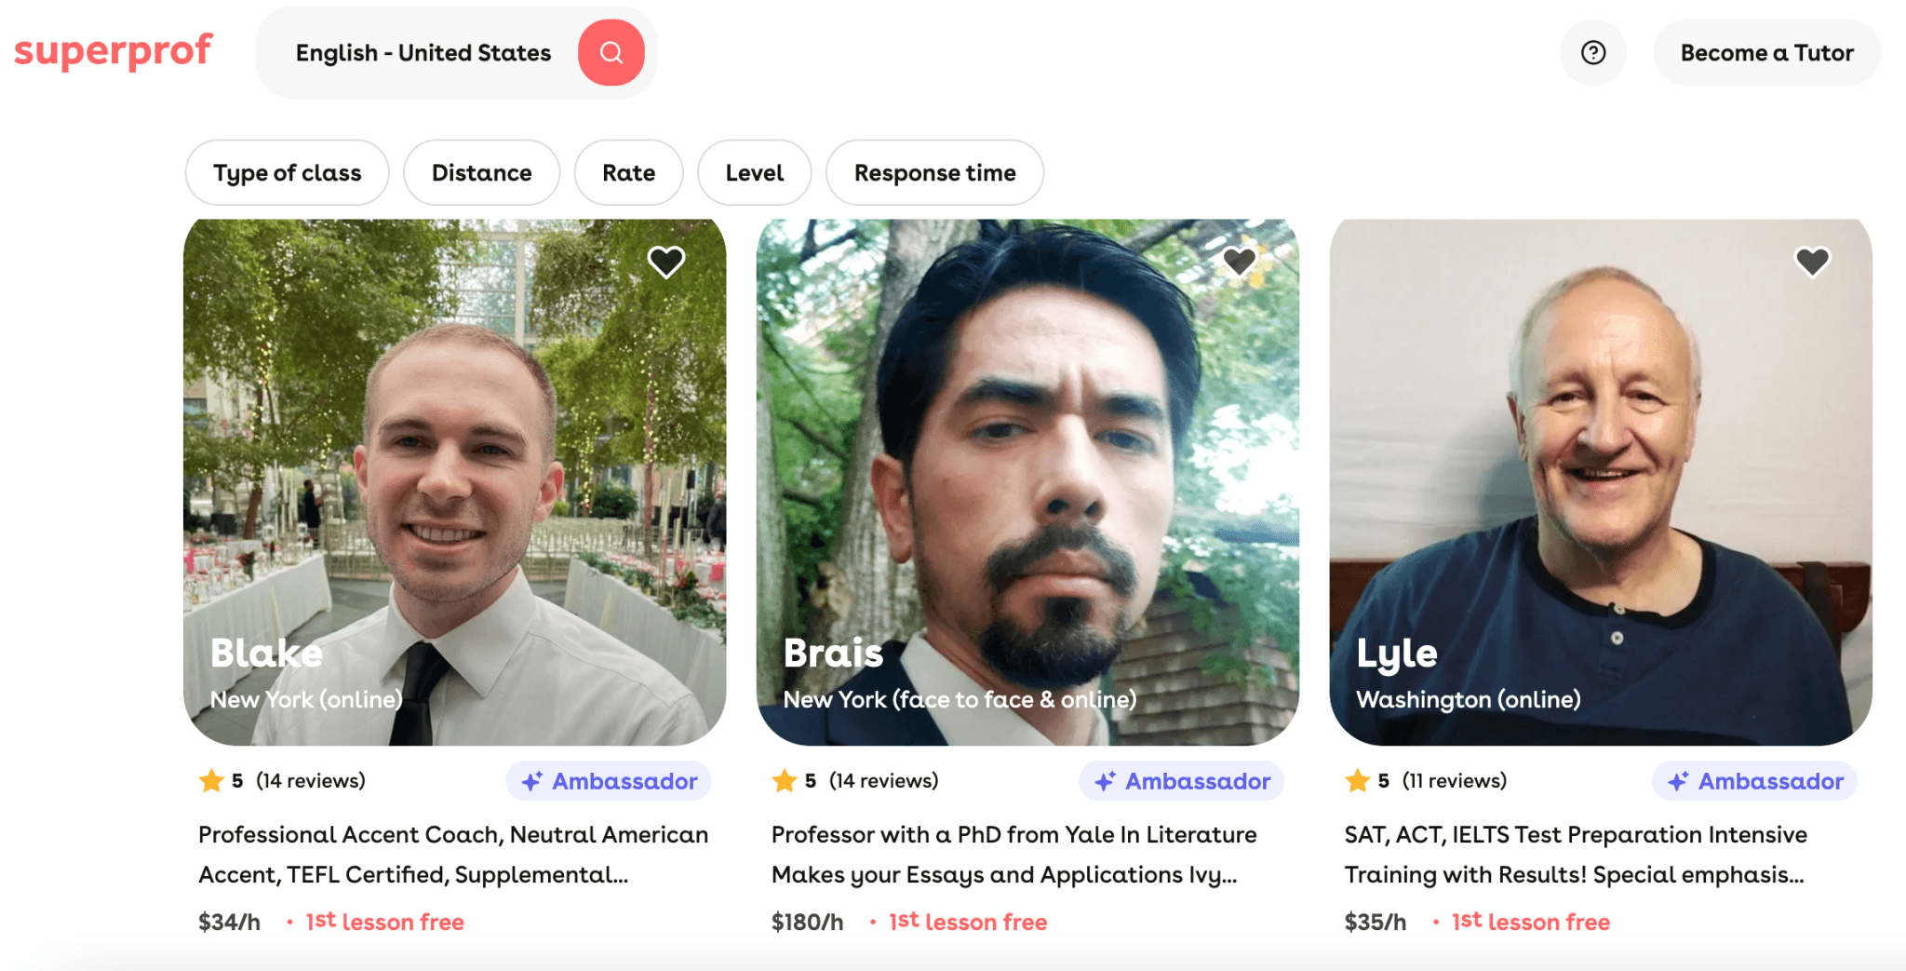Click the Become a Tutor button
This screenshot has width=1906, height=971.
click(x=1766, y=53)
